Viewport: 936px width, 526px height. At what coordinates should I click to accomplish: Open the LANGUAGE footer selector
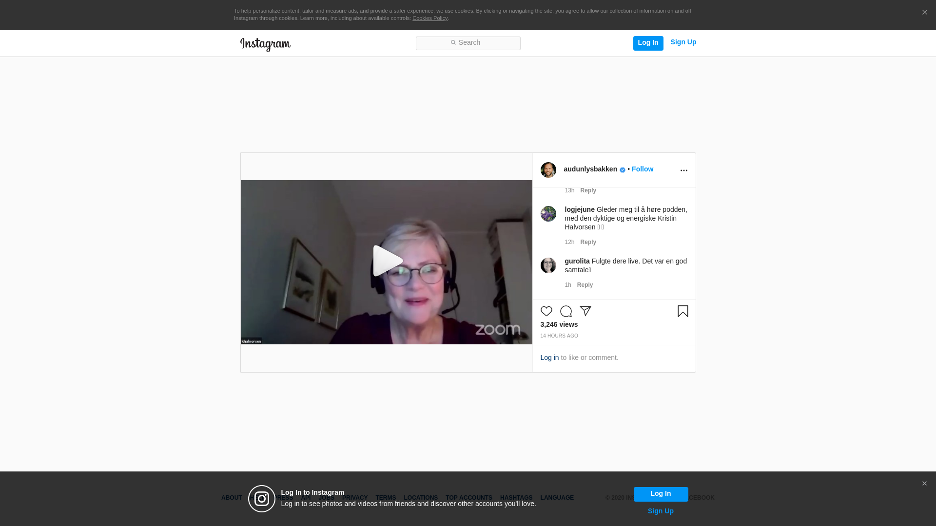[x=557, y=498]
